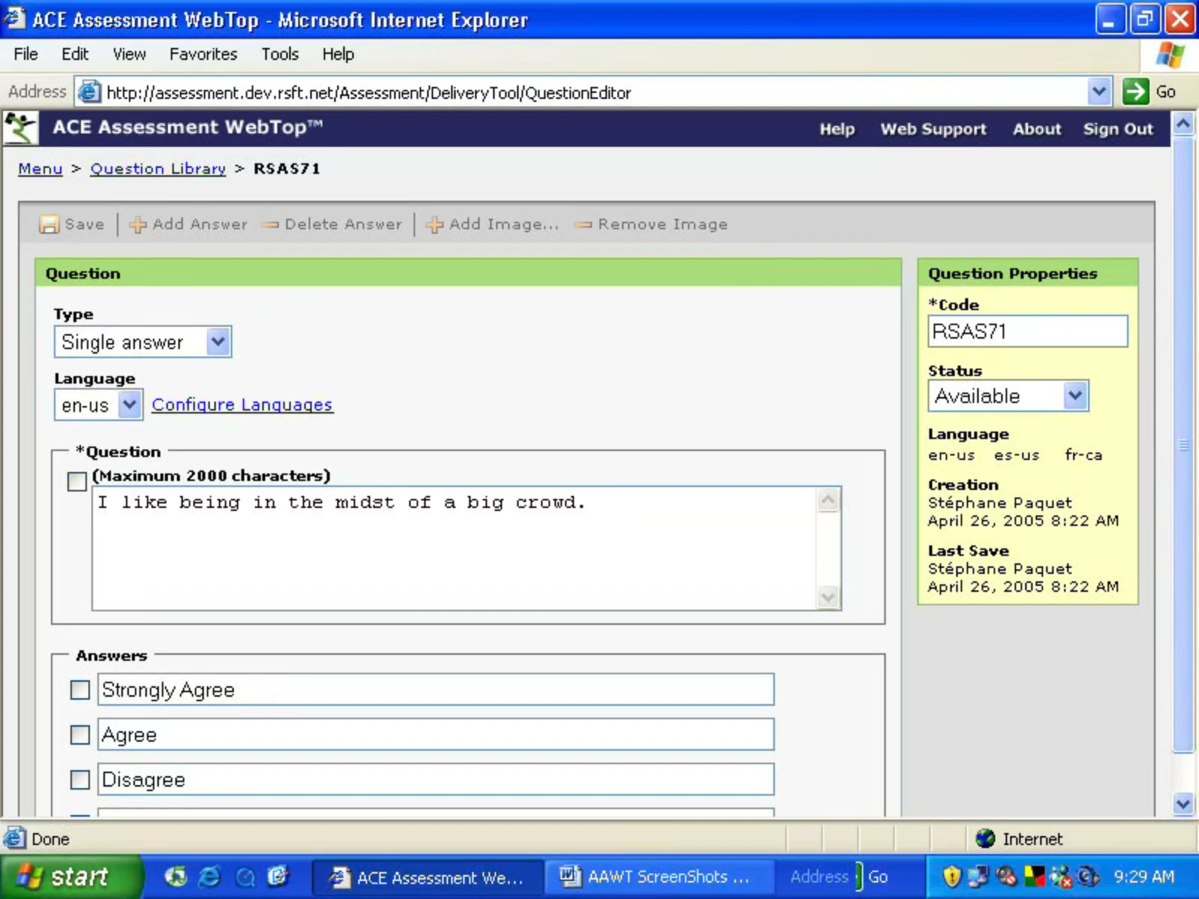Open the en-us Language dropdown
The width and height of the screenshot is (1199, 899).
(130, 405)
